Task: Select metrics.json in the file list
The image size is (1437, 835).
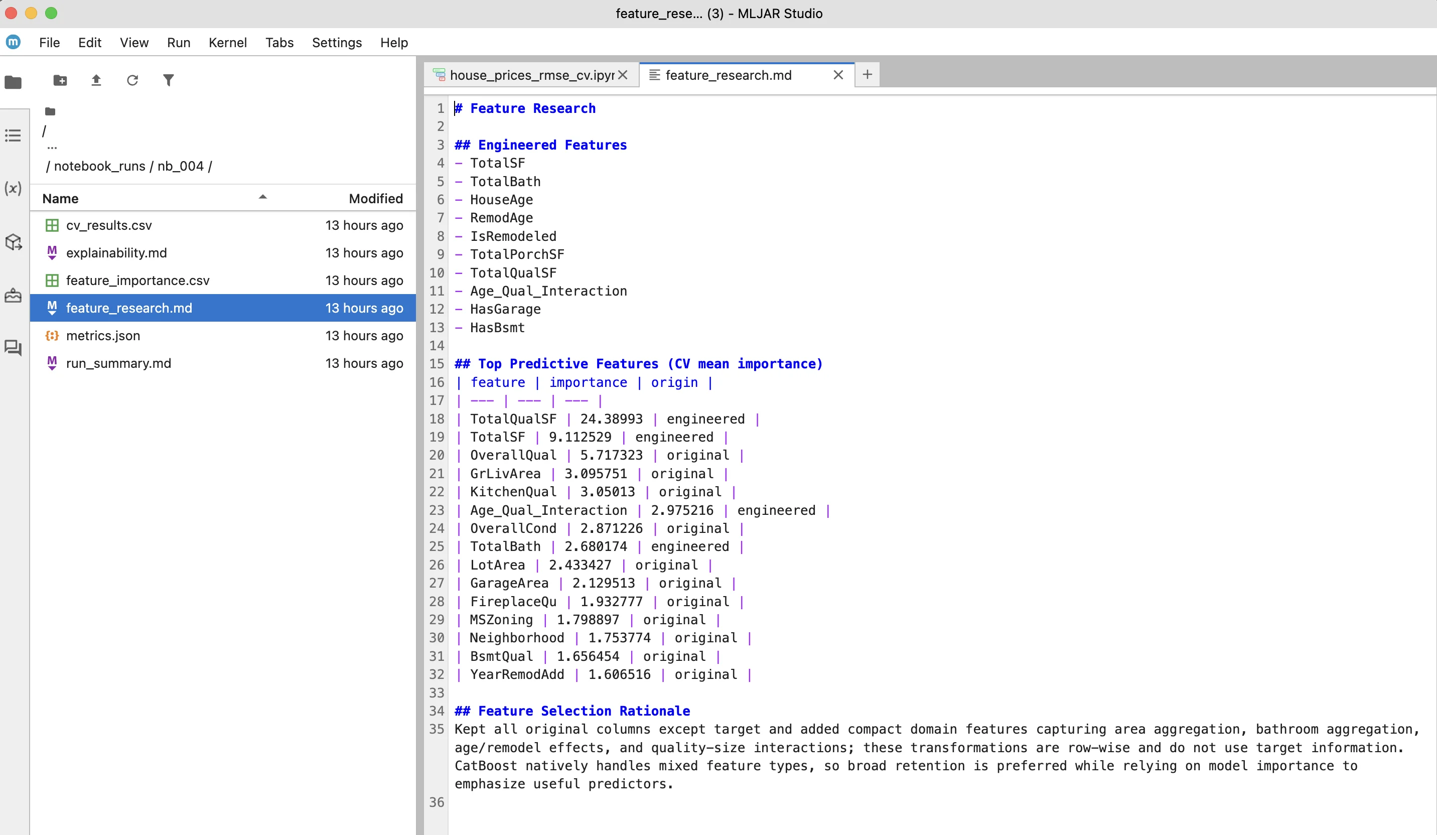Action: 103,335
